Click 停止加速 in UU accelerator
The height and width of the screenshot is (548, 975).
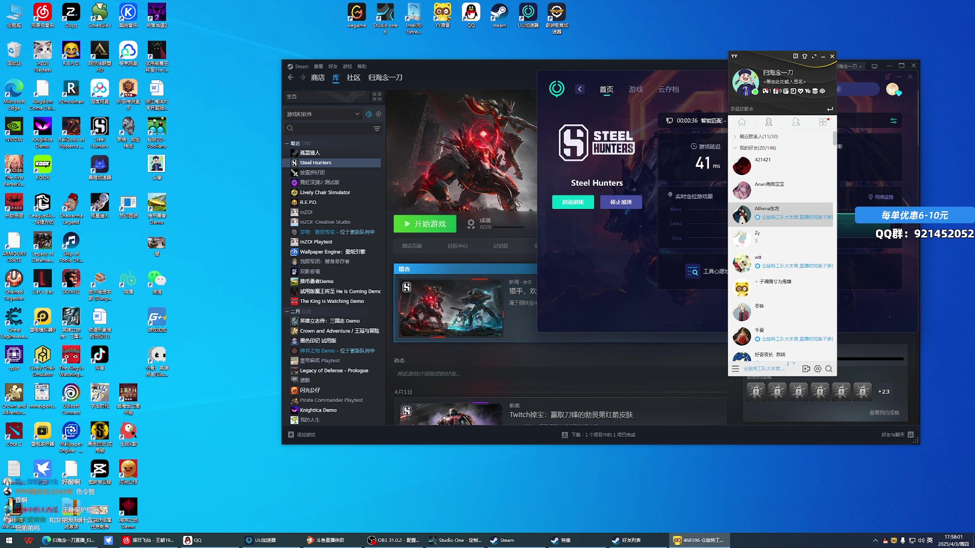(621, 202)
